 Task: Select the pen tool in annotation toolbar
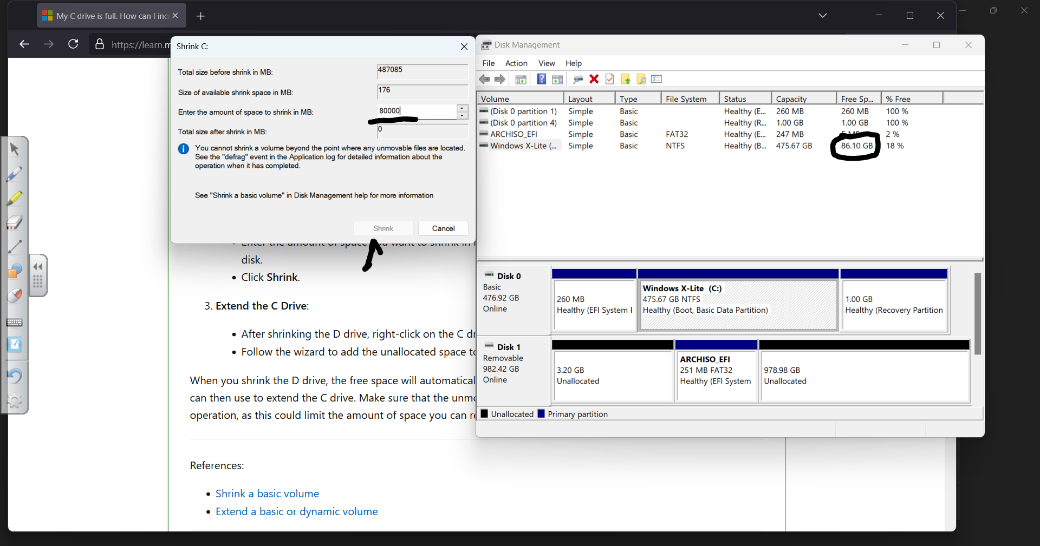pyautogui.click(x=15, y=174)
